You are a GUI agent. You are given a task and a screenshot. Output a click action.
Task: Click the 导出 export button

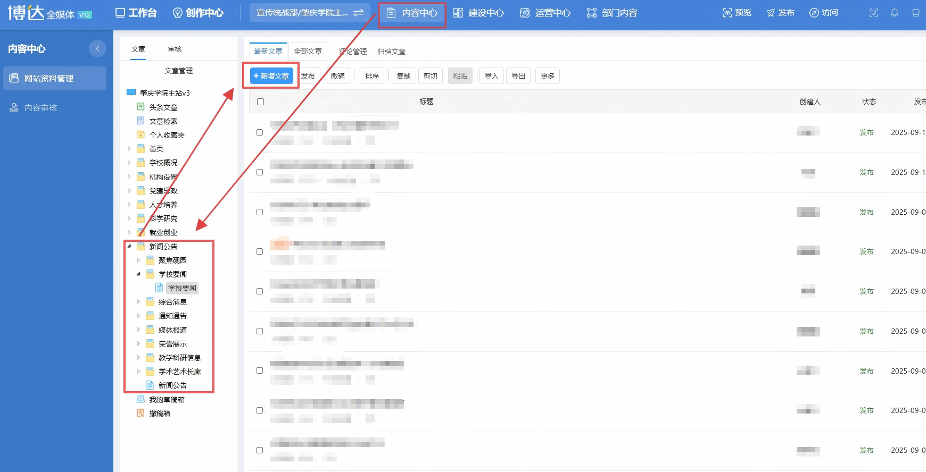click(x=518, y=76)
